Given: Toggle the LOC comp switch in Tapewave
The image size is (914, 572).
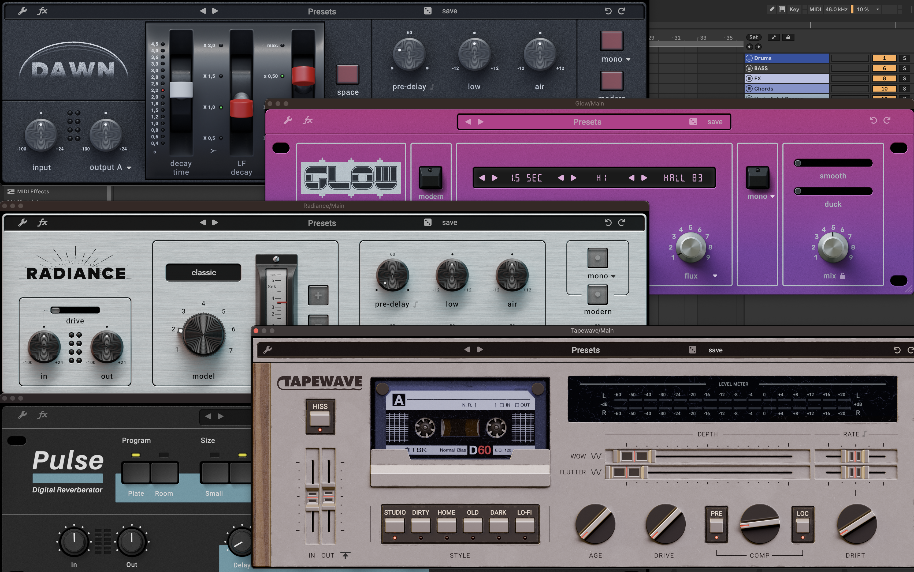Looking at the screenshot, I should click(803, 525).
